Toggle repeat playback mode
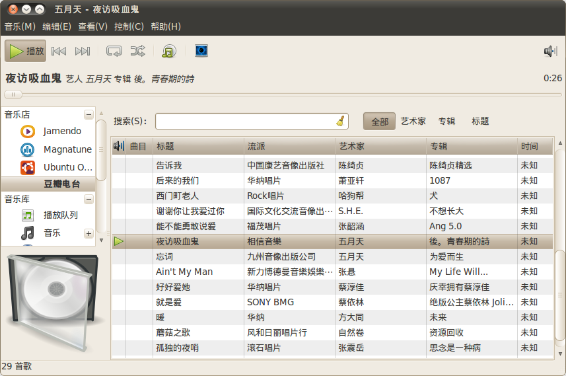 point(114,52)
